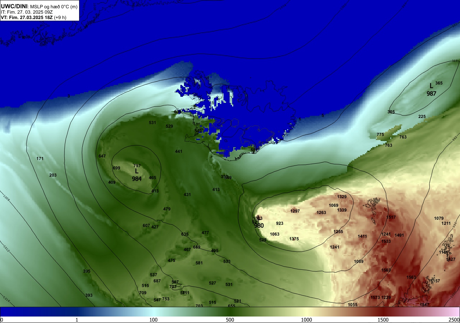Click the height value 635

(185, 234)
